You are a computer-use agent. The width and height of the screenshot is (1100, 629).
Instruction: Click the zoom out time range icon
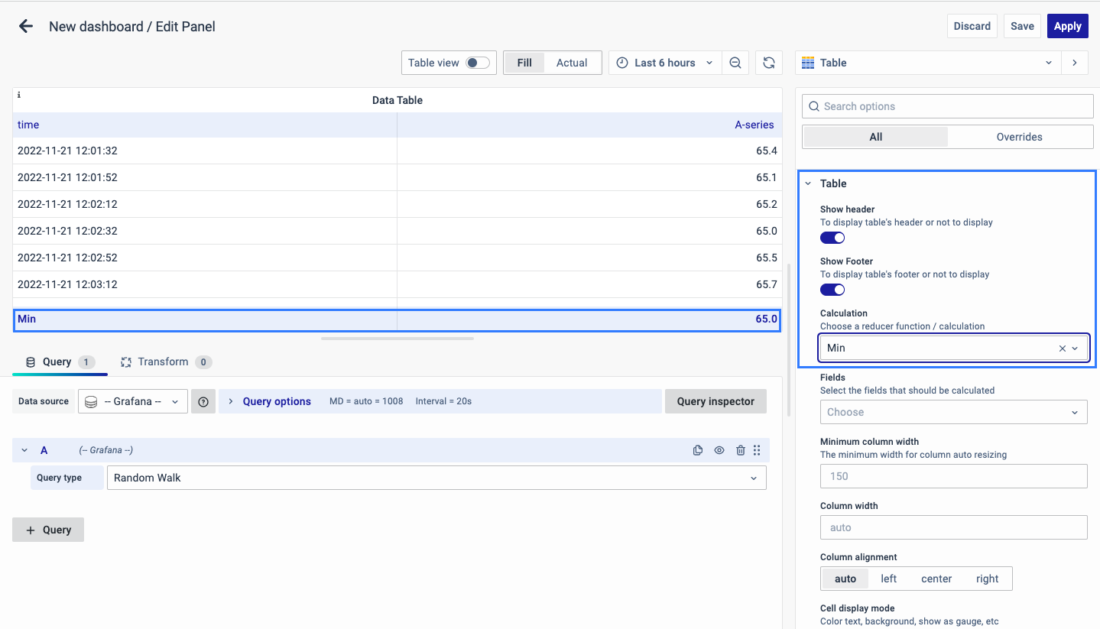[x=735, y=63]
